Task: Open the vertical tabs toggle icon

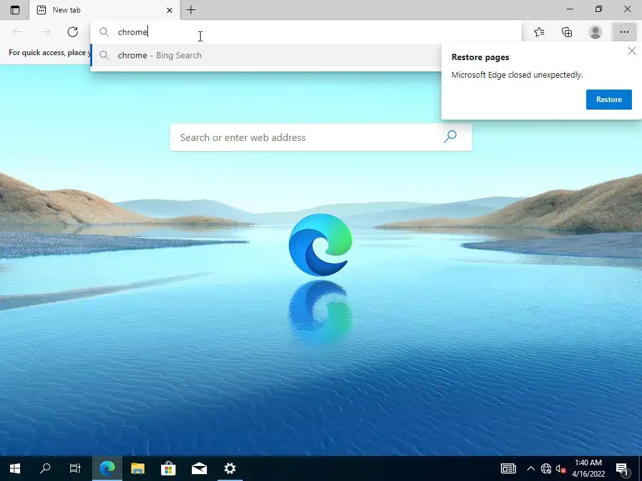Action: click(15, 10)
